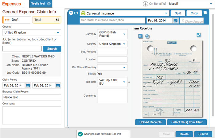The image size is (215, 138).
Task: Click the Claim Amount field
Action: click(x=192, y=21)
